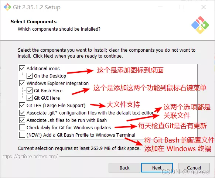215x178 pixels.
Task: Minimize the Git Setup window
Action: (x=160, y=7)
